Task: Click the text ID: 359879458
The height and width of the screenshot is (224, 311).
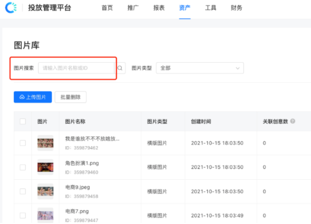Action: point(81,196)
